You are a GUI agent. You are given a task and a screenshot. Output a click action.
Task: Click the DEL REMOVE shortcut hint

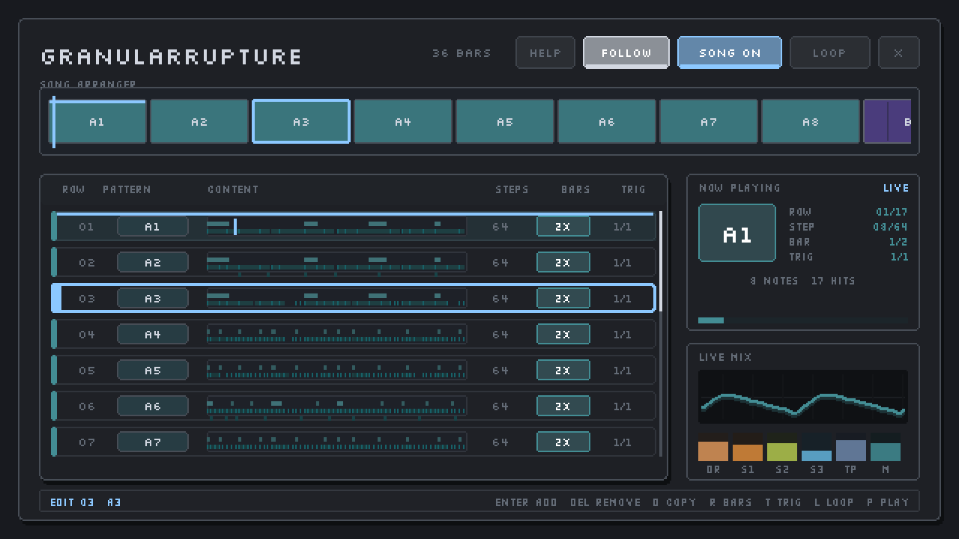[x=605, y=502]
